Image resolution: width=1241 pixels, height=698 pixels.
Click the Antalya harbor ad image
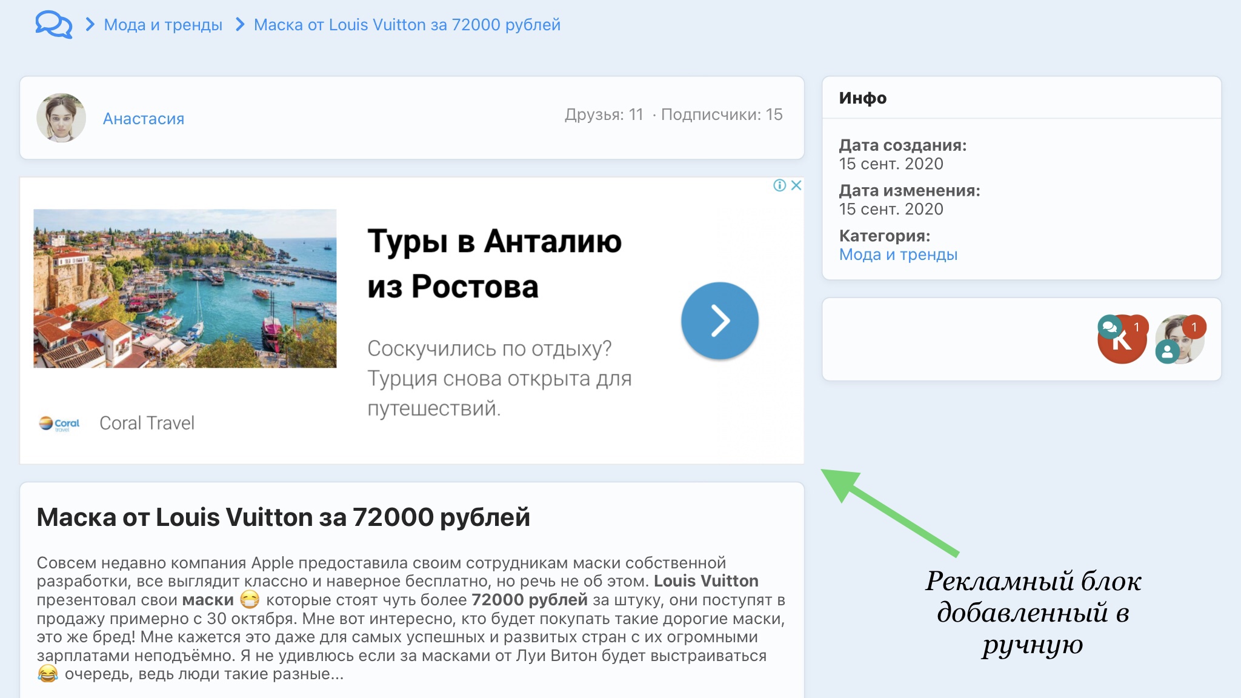pos(185,288)
